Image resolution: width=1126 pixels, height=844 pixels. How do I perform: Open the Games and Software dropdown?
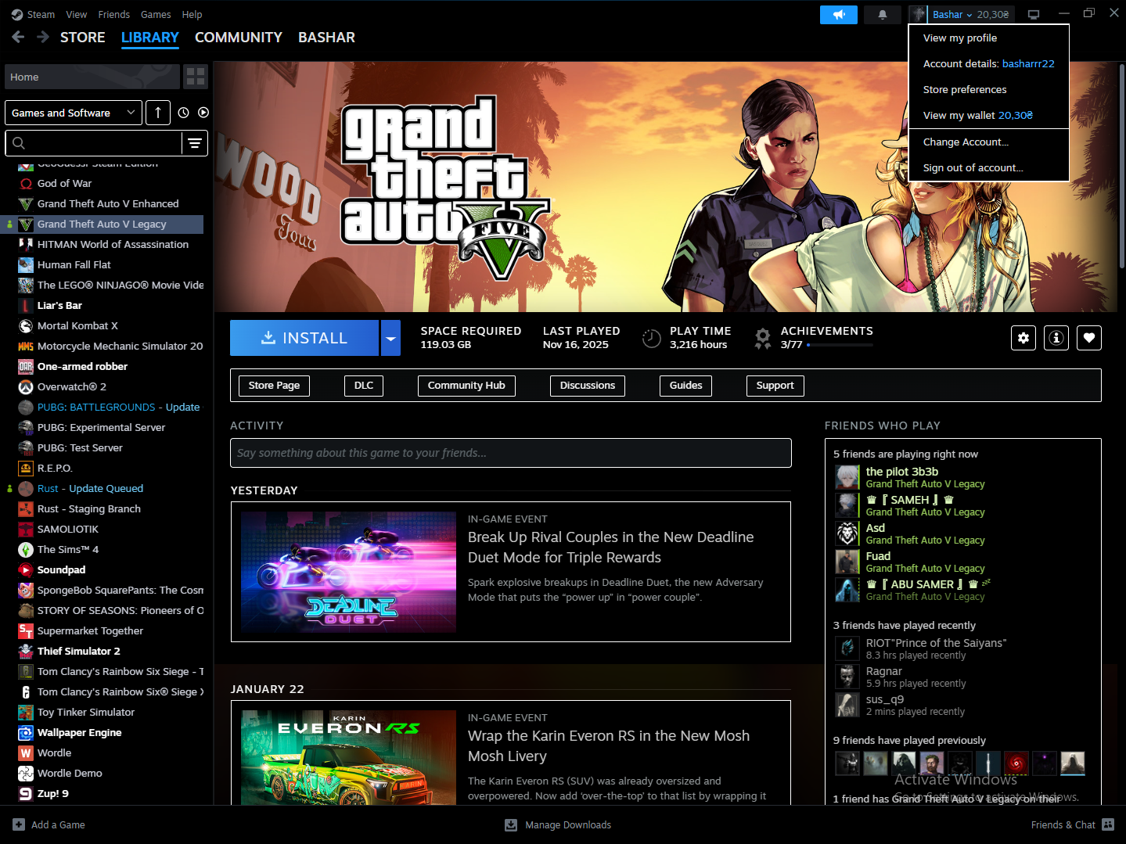(x=74, y=113)
